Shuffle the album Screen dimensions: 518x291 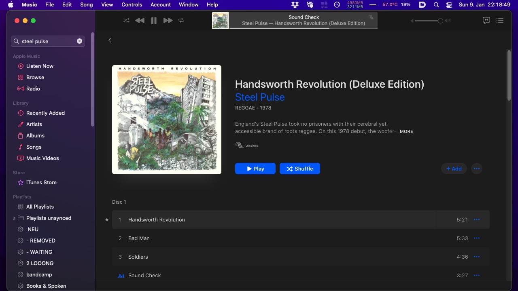click(300, 169)
